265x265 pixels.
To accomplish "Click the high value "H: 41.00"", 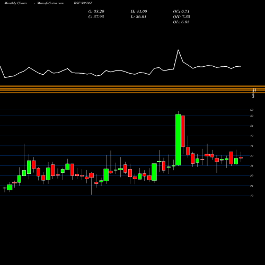I will coord(139,12).
